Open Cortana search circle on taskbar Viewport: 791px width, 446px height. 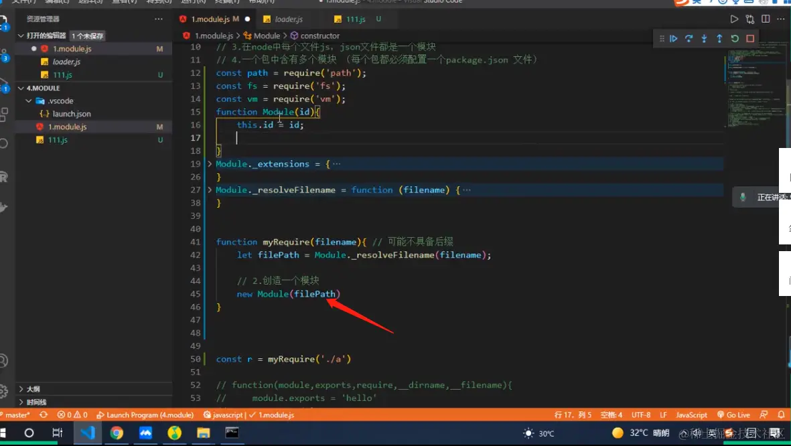(29, 433)
